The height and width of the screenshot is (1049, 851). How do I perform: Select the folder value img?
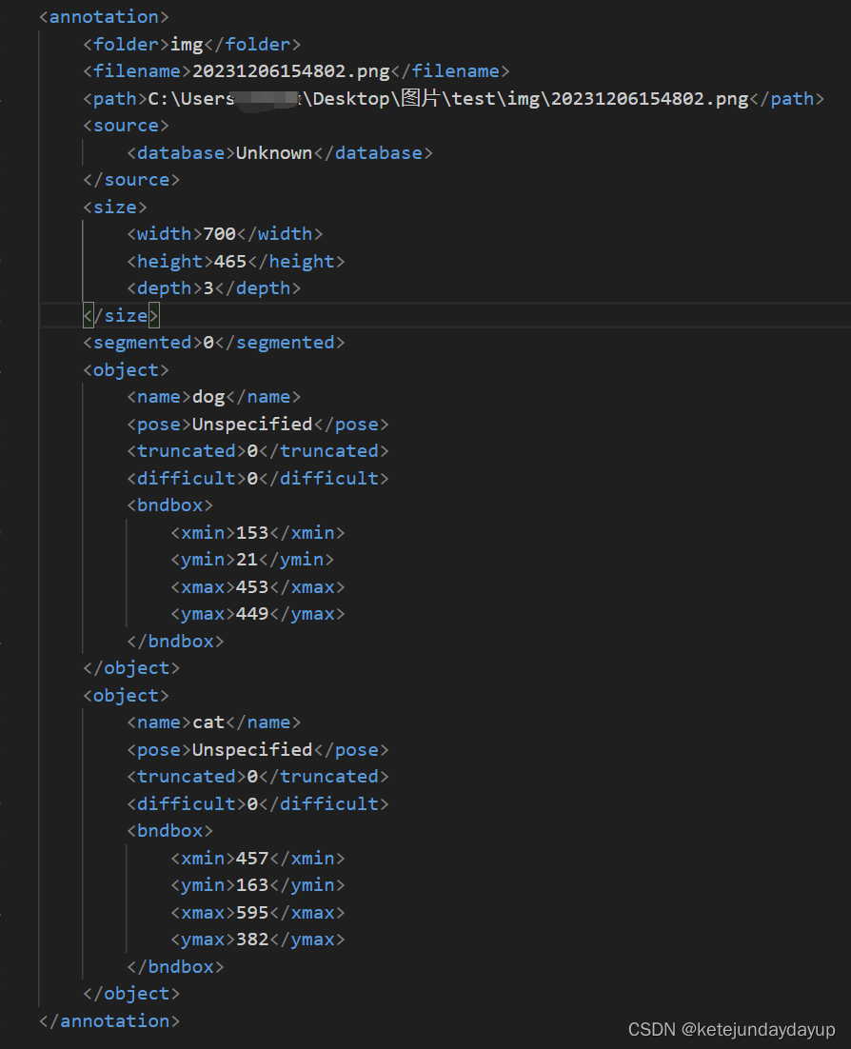point(187,44)
